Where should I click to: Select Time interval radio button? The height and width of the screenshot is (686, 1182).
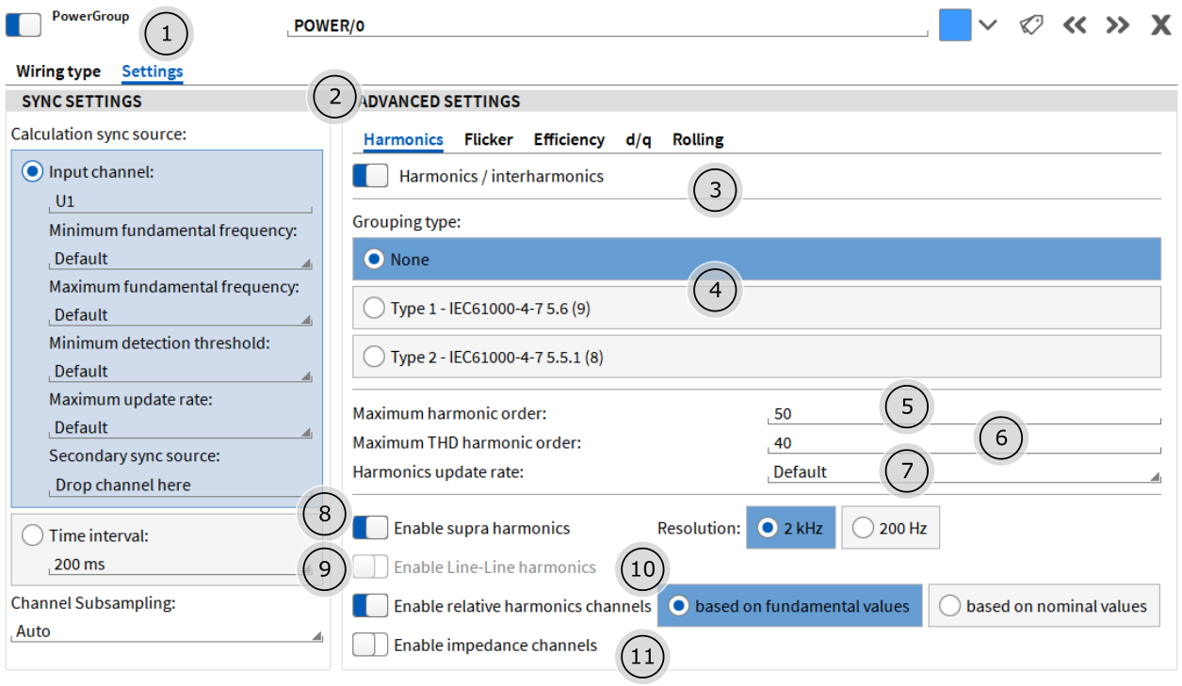[33, 535]
